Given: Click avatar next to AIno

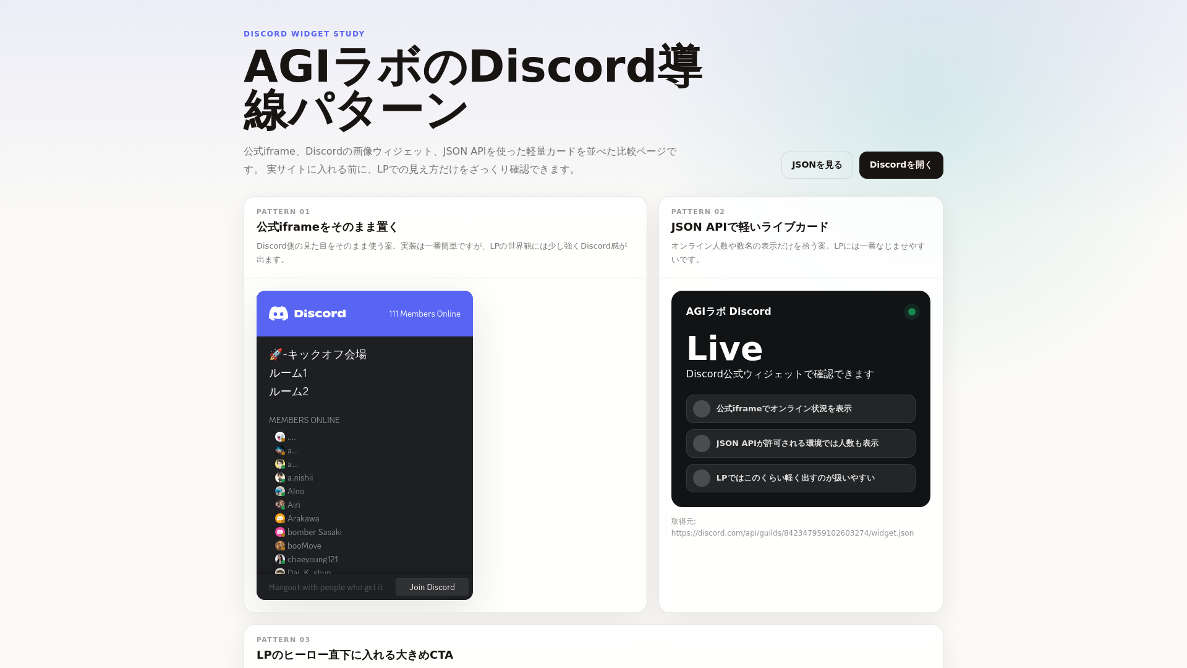Looking at the screenshot, I should (x=280, y=491).
